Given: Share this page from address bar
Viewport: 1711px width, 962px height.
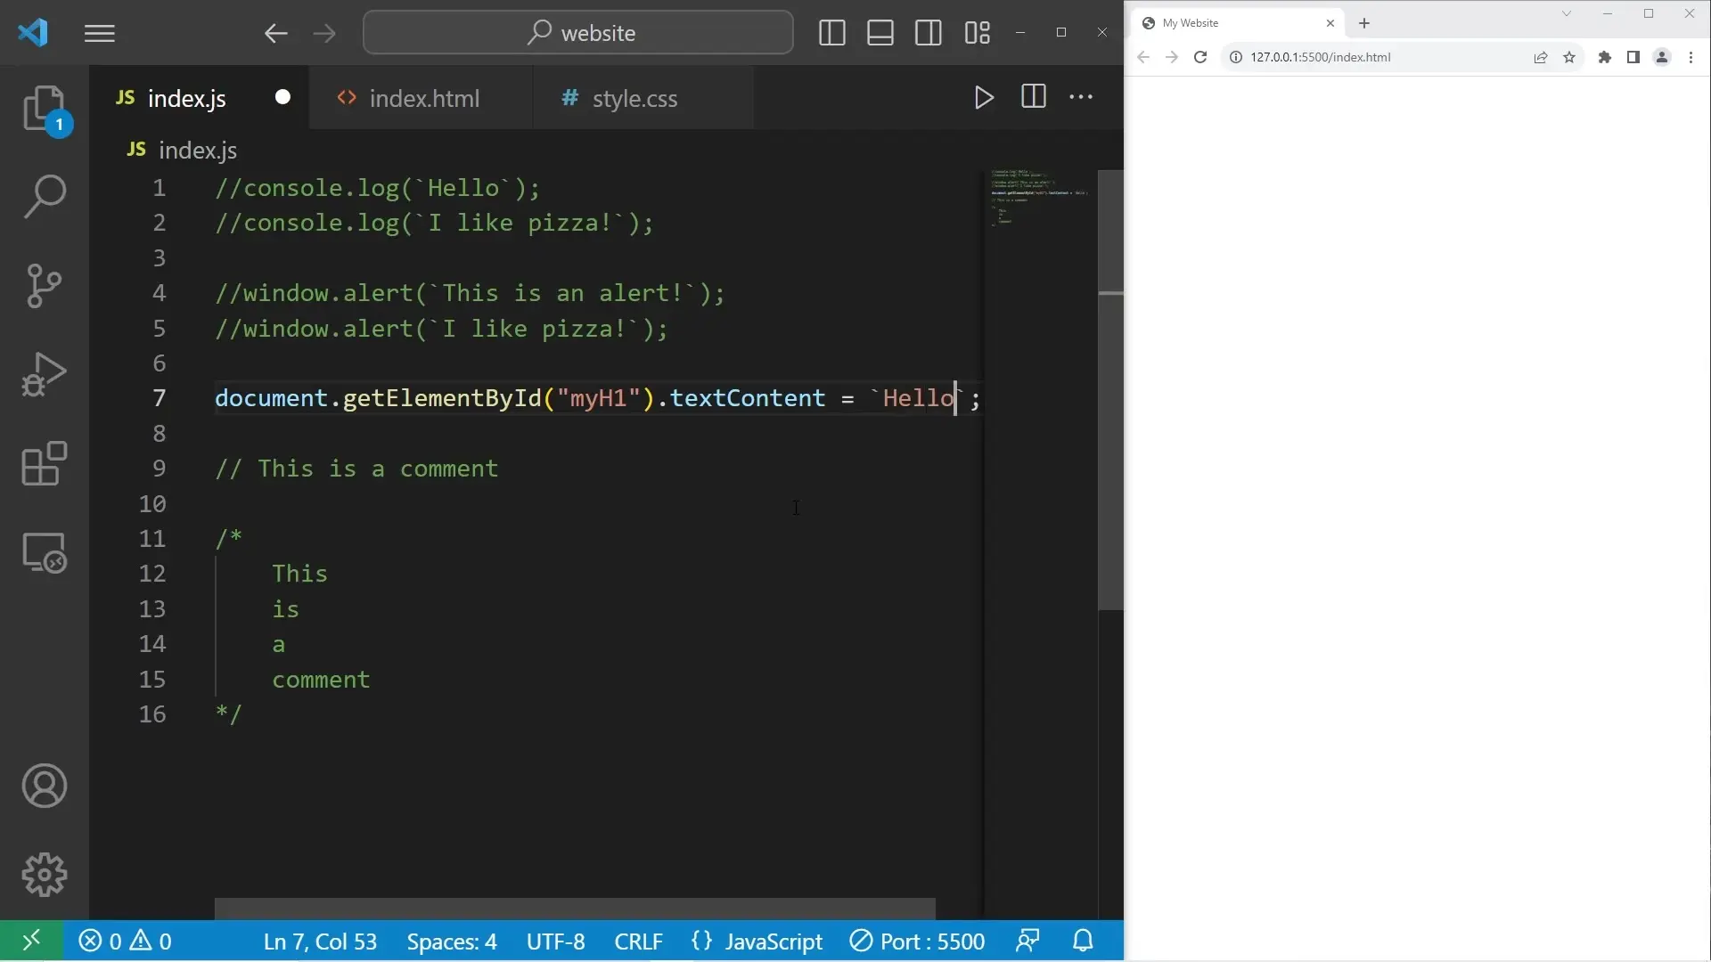Looking at the screenshot, I should (x=1540, y=57).
